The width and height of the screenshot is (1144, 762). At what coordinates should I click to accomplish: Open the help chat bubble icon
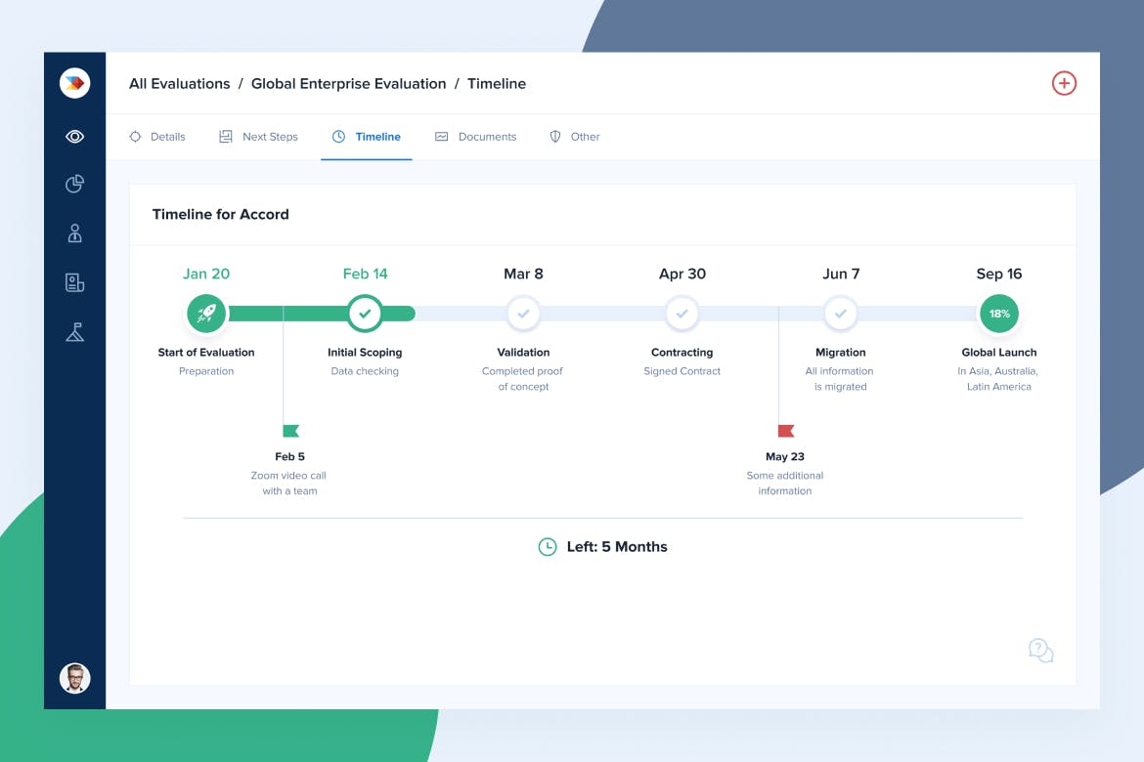tap(1040, 651)
